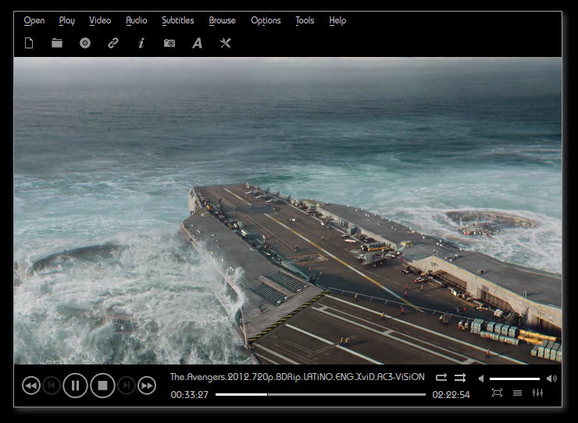Viewport: 578px width, 423px height.
Task: Open the Tools menu
Action: point(305,20)
